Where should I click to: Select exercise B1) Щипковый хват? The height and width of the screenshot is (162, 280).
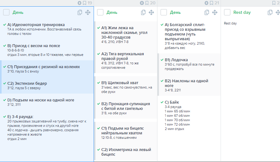coord(120,83)
